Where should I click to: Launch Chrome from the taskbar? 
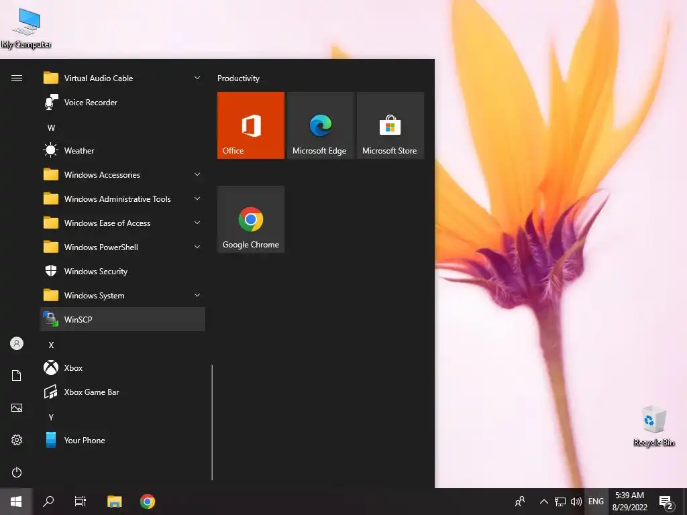point(148,502)
